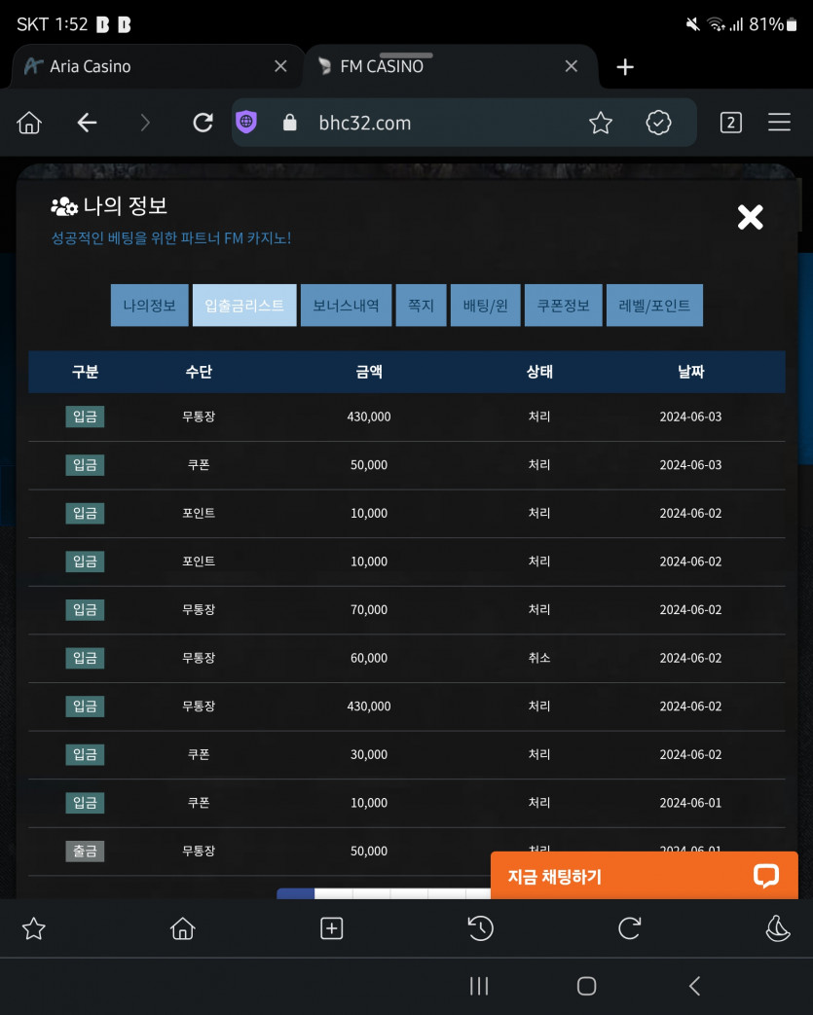Tap the add-page plus icon in bottom bar
813x1015 pixels.
point(332,929)
